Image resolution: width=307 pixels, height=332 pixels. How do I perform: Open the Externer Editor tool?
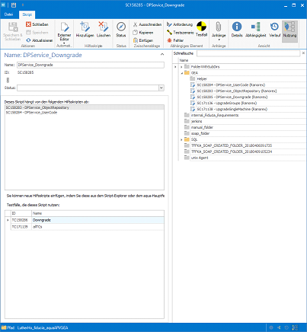(x=64, y=32)
